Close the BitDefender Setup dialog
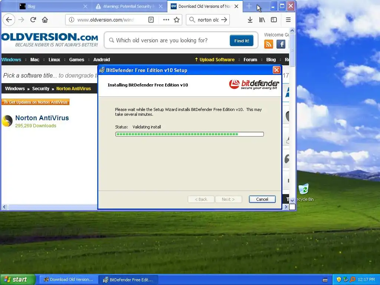 tap(276, 70)
